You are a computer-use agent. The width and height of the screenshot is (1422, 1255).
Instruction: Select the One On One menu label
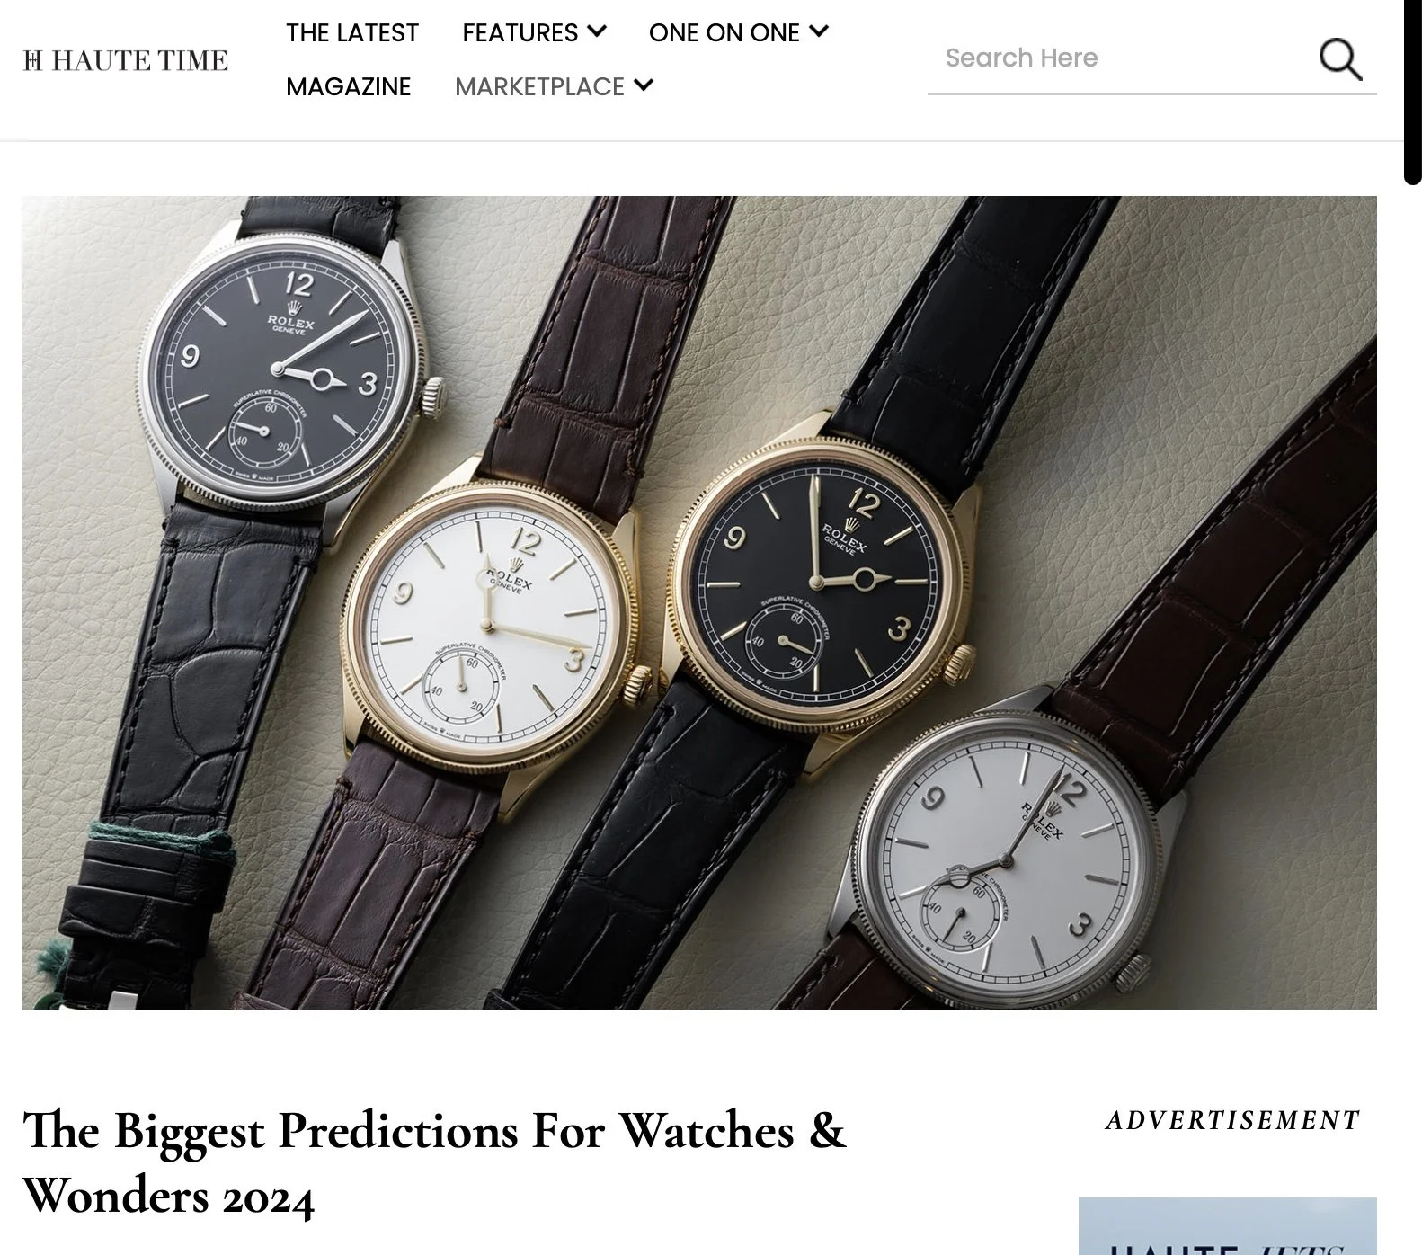724,33
